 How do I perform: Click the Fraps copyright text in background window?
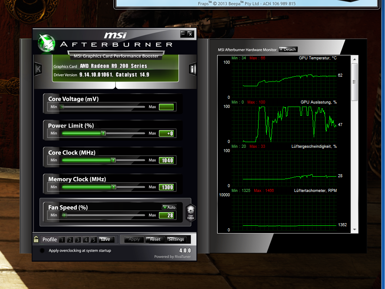(247, 3)
